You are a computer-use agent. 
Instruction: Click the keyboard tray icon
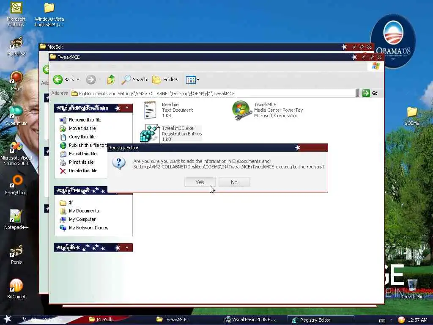pos(382,320)
